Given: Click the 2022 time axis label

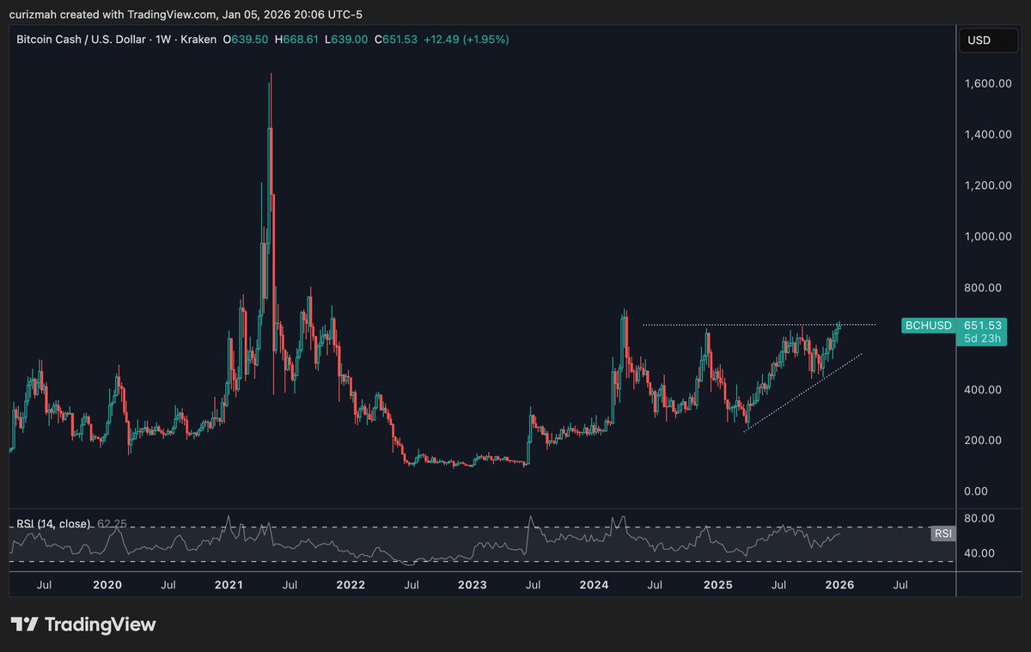Looking at the screenshot, I should (x=351, y=585).
